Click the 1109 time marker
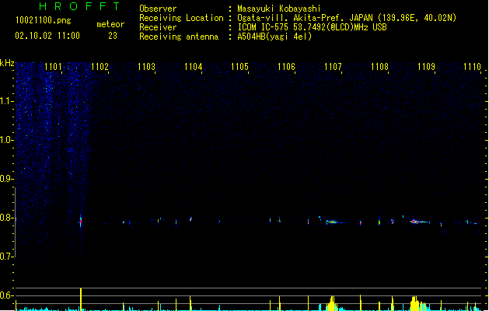The image size is (489, 311). coord(426,67)
